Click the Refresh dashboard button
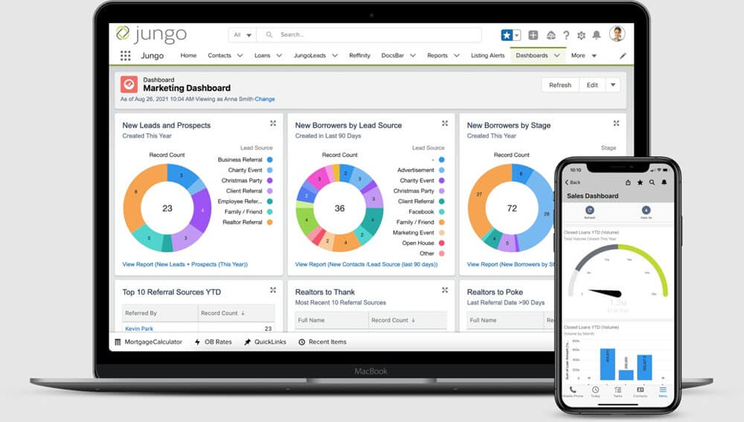 [560, 85]
